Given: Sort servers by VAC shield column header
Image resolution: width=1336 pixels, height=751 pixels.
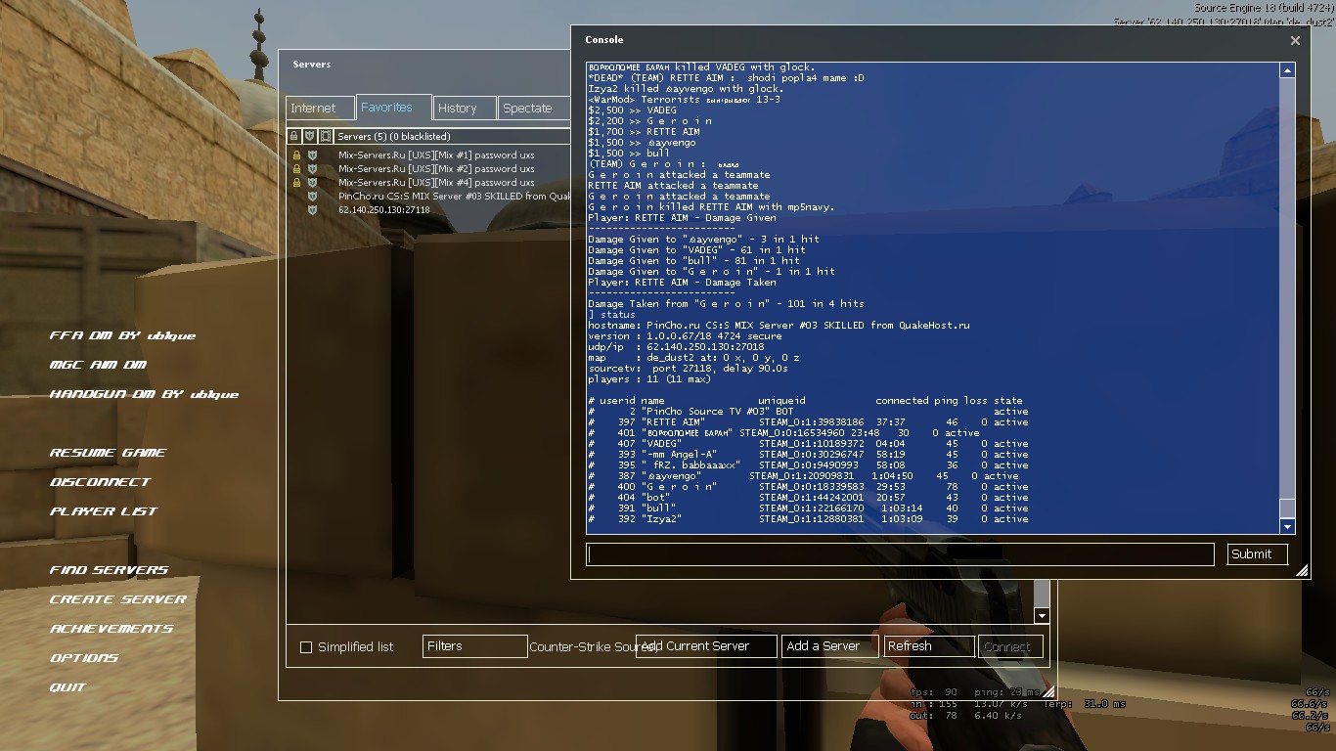Looking at the screenshot, I should point(310,136).
